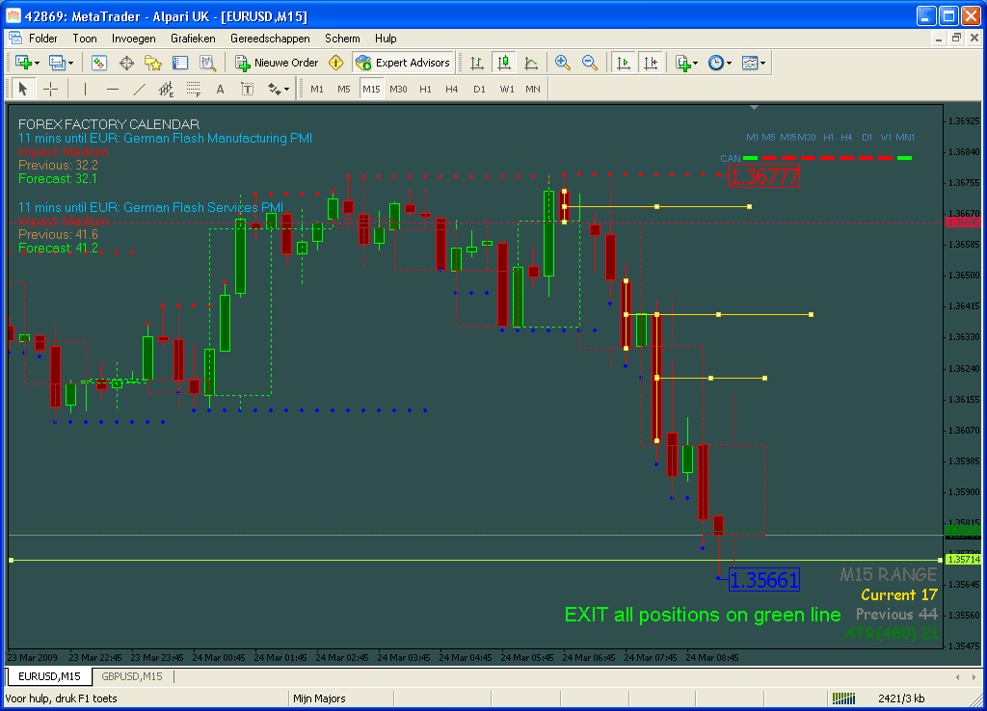Switch timeframe to W1
987x711 pixels.
point(507,90)
